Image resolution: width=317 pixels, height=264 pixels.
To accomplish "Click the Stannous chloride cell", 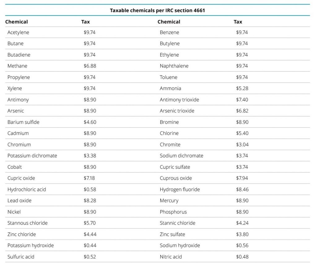I will click(28, 223).
